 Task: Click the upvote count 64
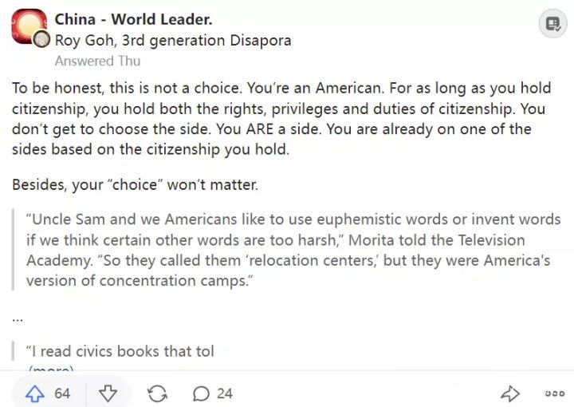[62, 393]
